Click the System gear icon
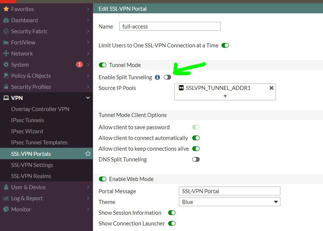This screenshot has width=323, height=231. coord(6,64)
